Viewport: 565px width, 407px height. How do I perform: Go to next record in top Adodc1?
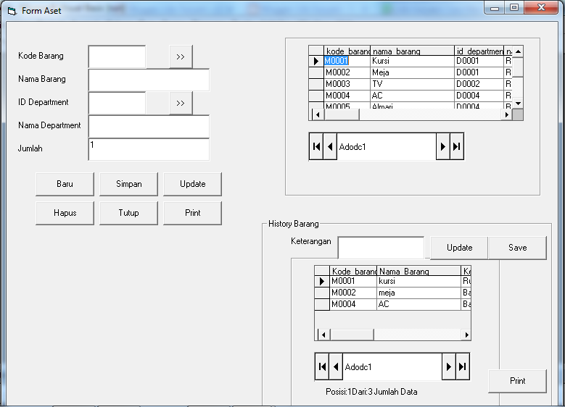(443, 146)
